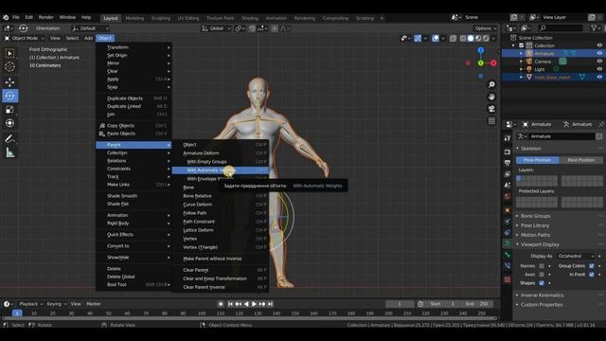The height and width of the screenshot is (341, 606).
Task: Play the animation forward
Action: [x=255, y=304]
